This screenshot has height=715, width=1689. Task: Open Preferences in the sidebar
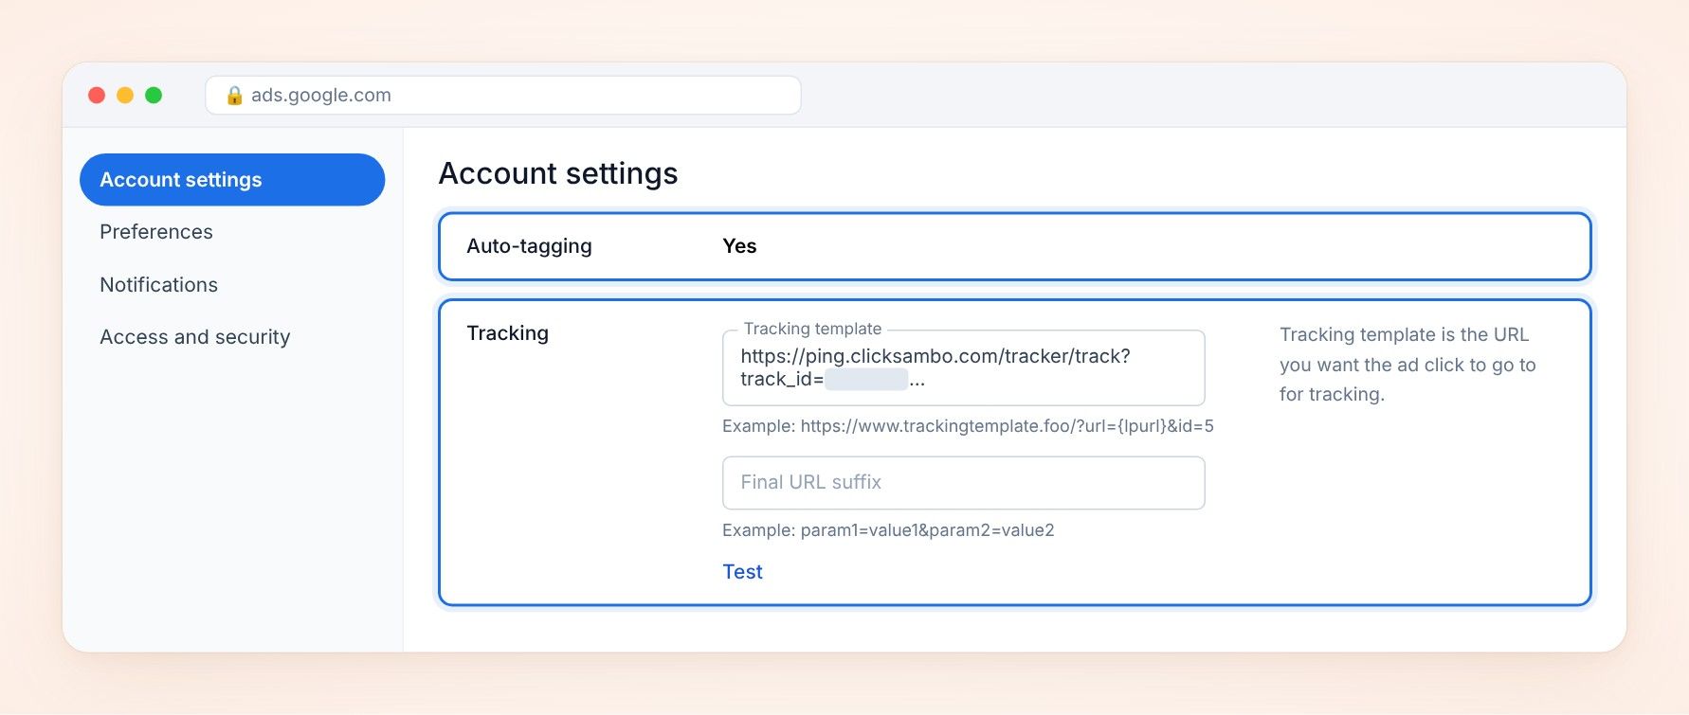pos(156,232)
